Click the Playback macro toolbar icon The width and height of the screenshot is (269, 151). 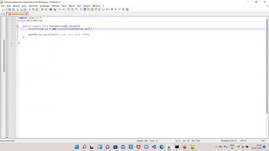point(119,9)
